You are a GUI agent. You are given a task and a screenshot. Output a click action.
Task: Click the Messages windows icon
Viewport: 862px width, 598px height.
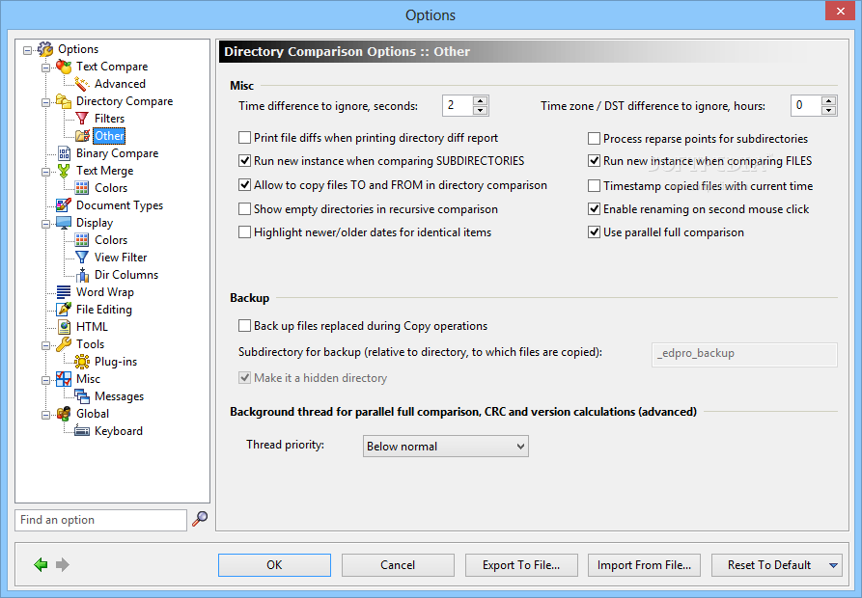coord(82,396)
